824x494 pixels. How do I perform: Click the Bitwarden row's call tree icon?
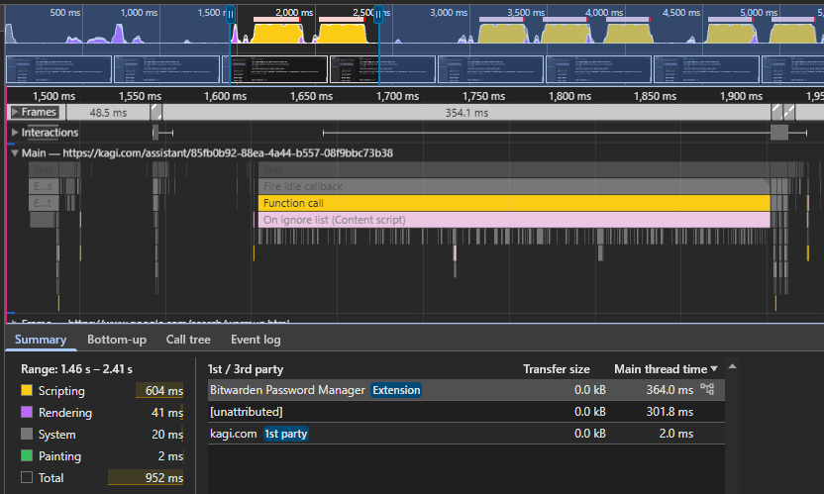pos(707,390)
